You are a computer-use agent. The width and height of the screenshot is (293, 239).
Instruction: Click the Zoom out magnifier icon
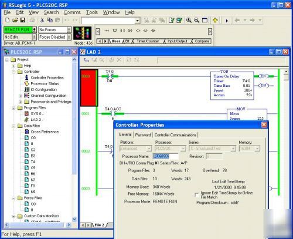pos(197,20)
